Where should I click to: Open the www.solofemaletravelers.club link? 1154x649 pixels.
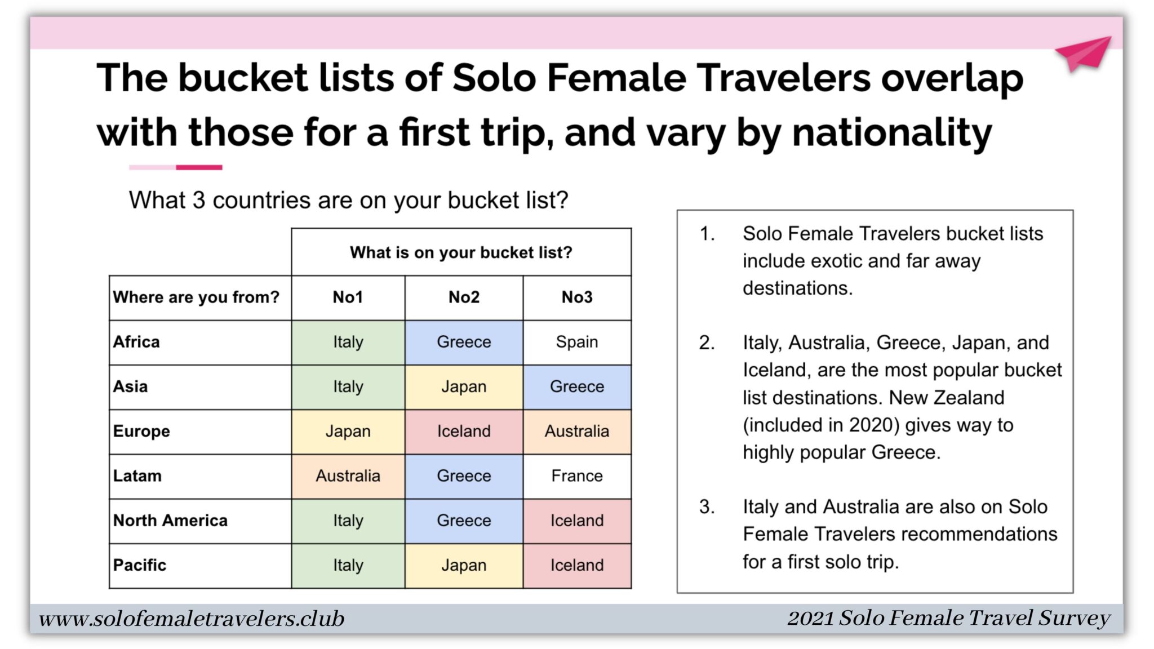click(192, 619)
